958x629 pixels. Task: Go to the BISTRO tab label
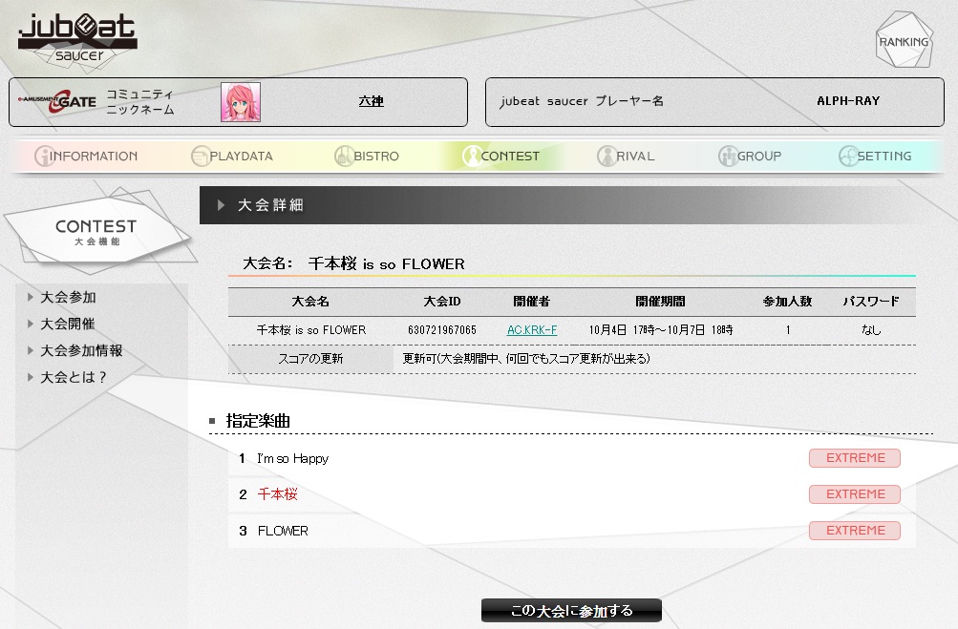pos(376,157)
